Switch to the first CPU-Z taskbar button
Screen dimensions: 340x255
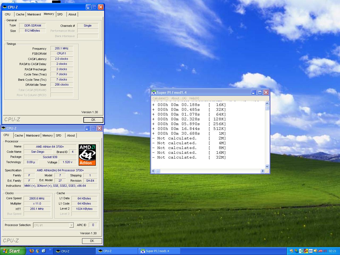74,251
